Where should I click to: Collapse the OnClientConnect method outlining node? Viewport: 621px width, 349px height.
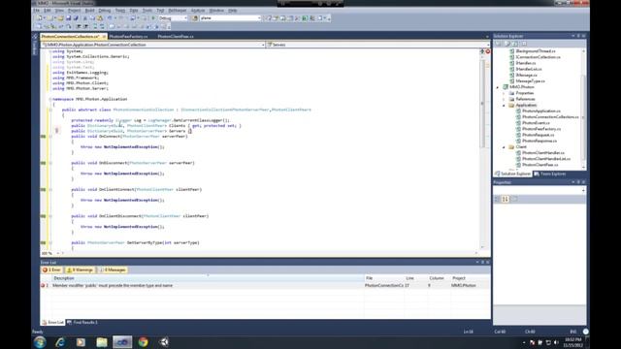pos(50,190)
